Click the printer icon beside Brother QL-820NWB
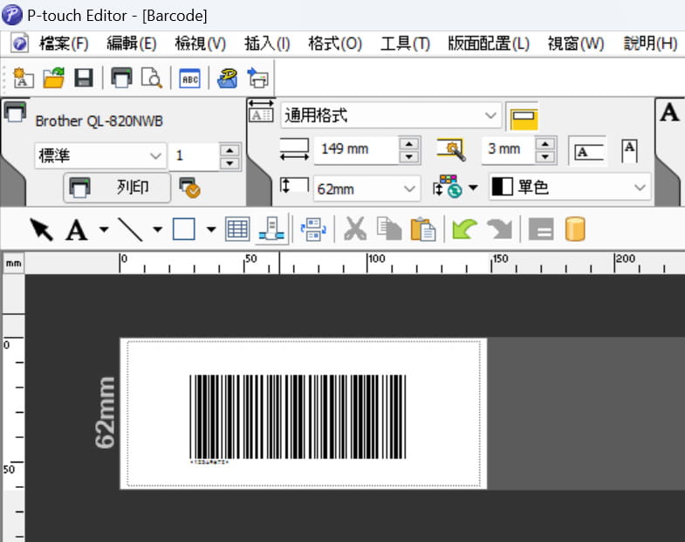Screen dimensions: 685x542 pyautogui.click(x=15, y=112)
